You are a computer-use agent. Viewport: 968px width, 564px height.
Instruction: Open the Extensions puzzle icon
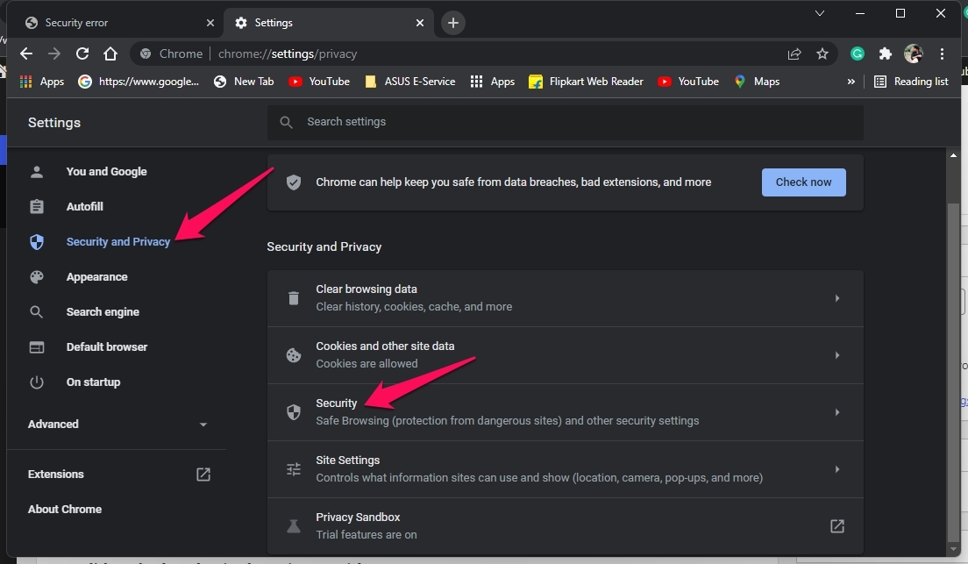886,54
